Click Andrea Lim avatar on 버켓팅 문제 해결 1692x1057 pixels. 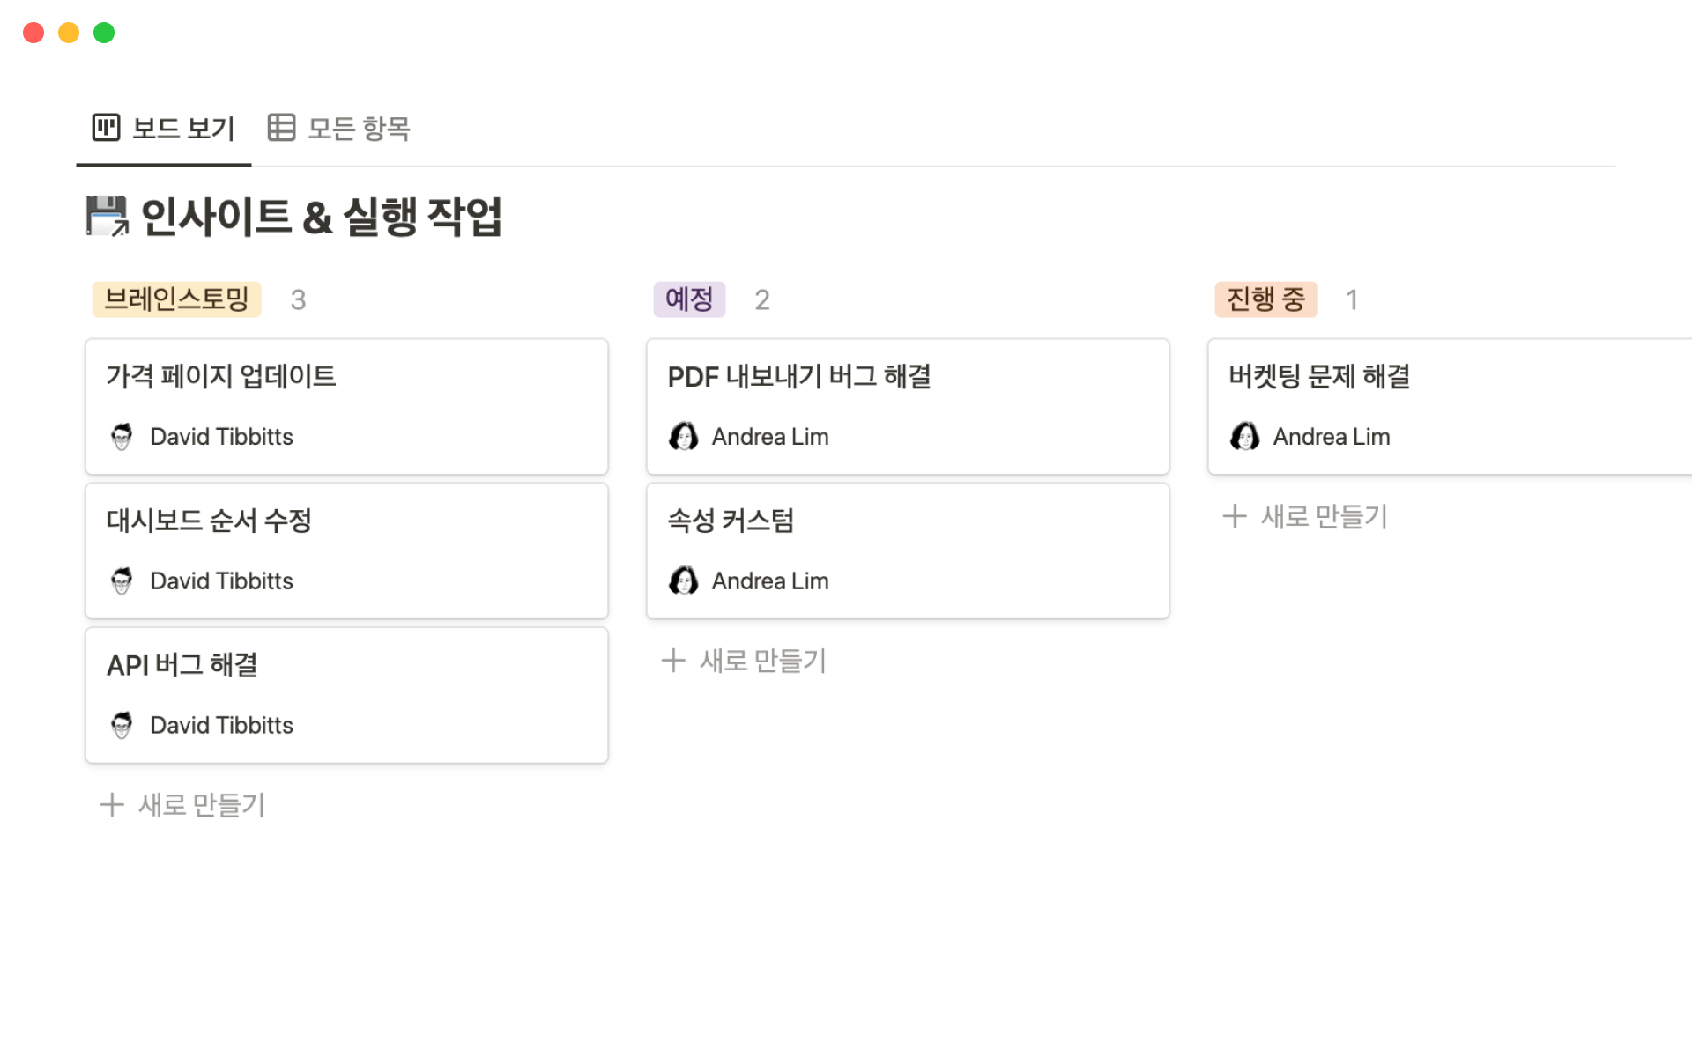(x=1244, y=436)
